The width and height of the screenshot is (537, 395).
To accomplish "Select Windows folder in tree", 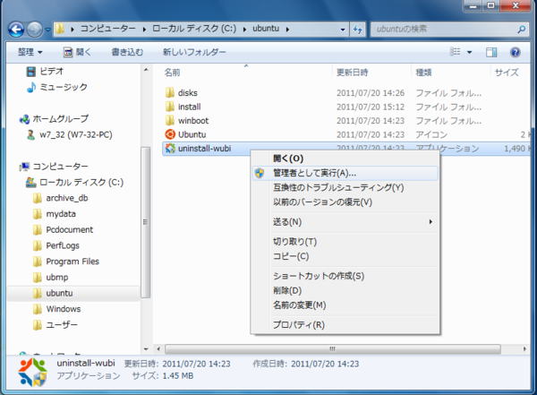I will pos(57,309).
